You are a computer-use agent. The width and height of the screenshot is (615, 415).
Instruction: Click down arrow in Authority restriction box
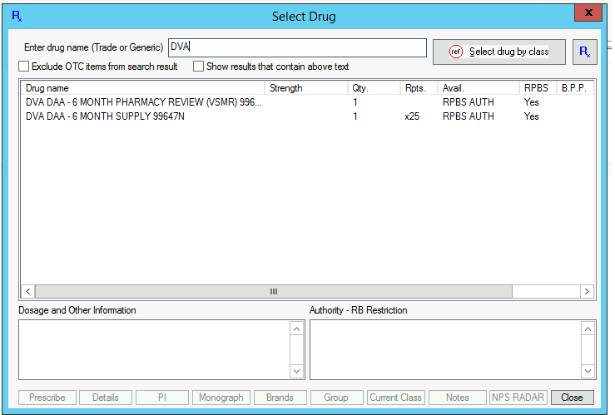(588, 371)
